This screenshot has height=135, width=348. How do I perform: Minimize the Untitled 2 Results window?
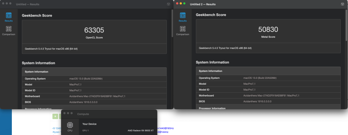pyautogui.click(x=181, y=3)
